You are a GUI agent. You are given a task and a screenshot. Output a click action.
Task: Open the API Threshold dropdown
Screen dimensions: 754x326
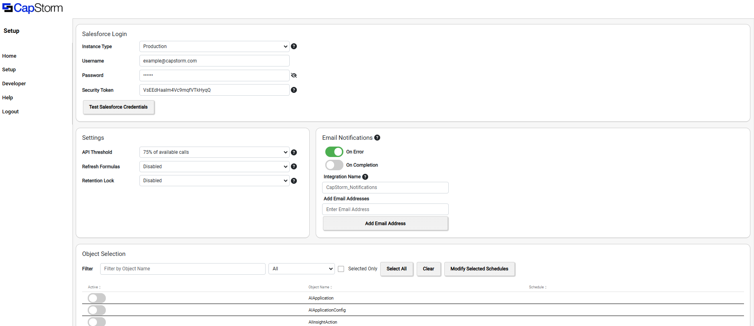(x=214, y=152)
